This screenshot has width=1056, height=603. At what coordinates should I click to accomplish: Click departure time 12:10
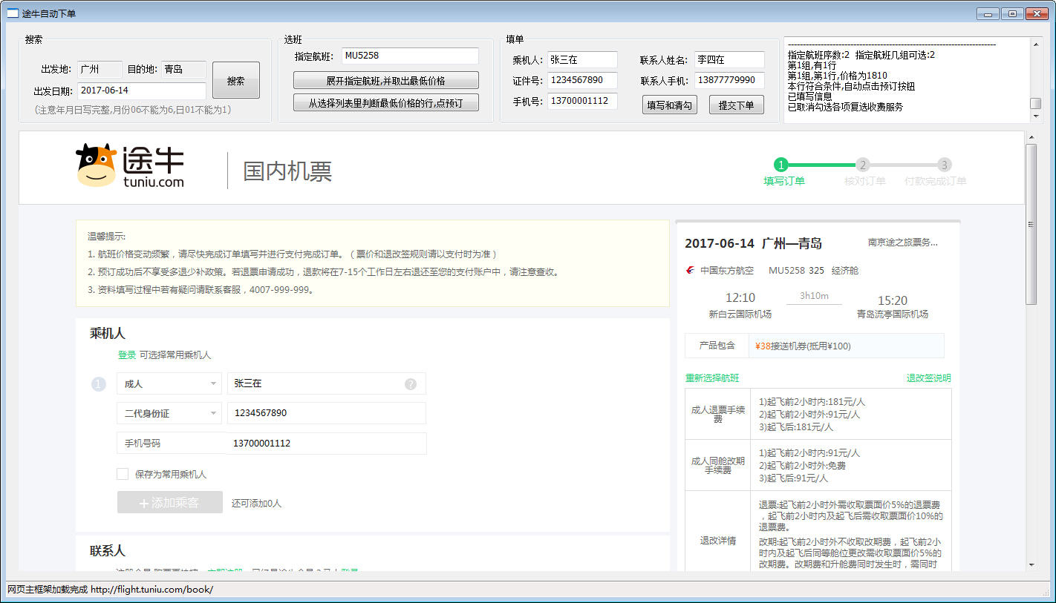(740, 298)
